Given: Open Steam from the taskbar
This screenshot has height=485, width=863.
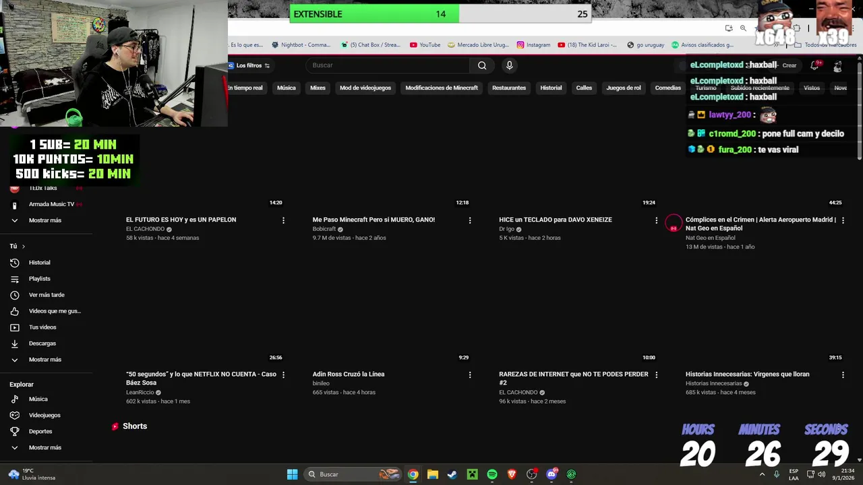Looking at the screenshot, I should click(452, 474).
